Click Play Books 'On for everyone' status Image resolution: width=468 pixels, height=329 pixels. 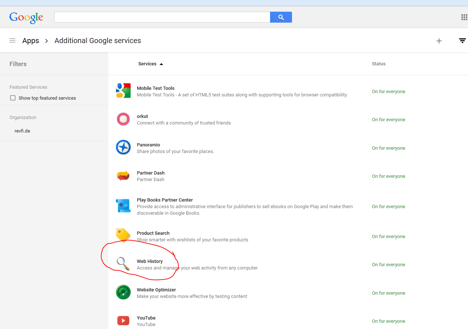(x=389, y=206)
